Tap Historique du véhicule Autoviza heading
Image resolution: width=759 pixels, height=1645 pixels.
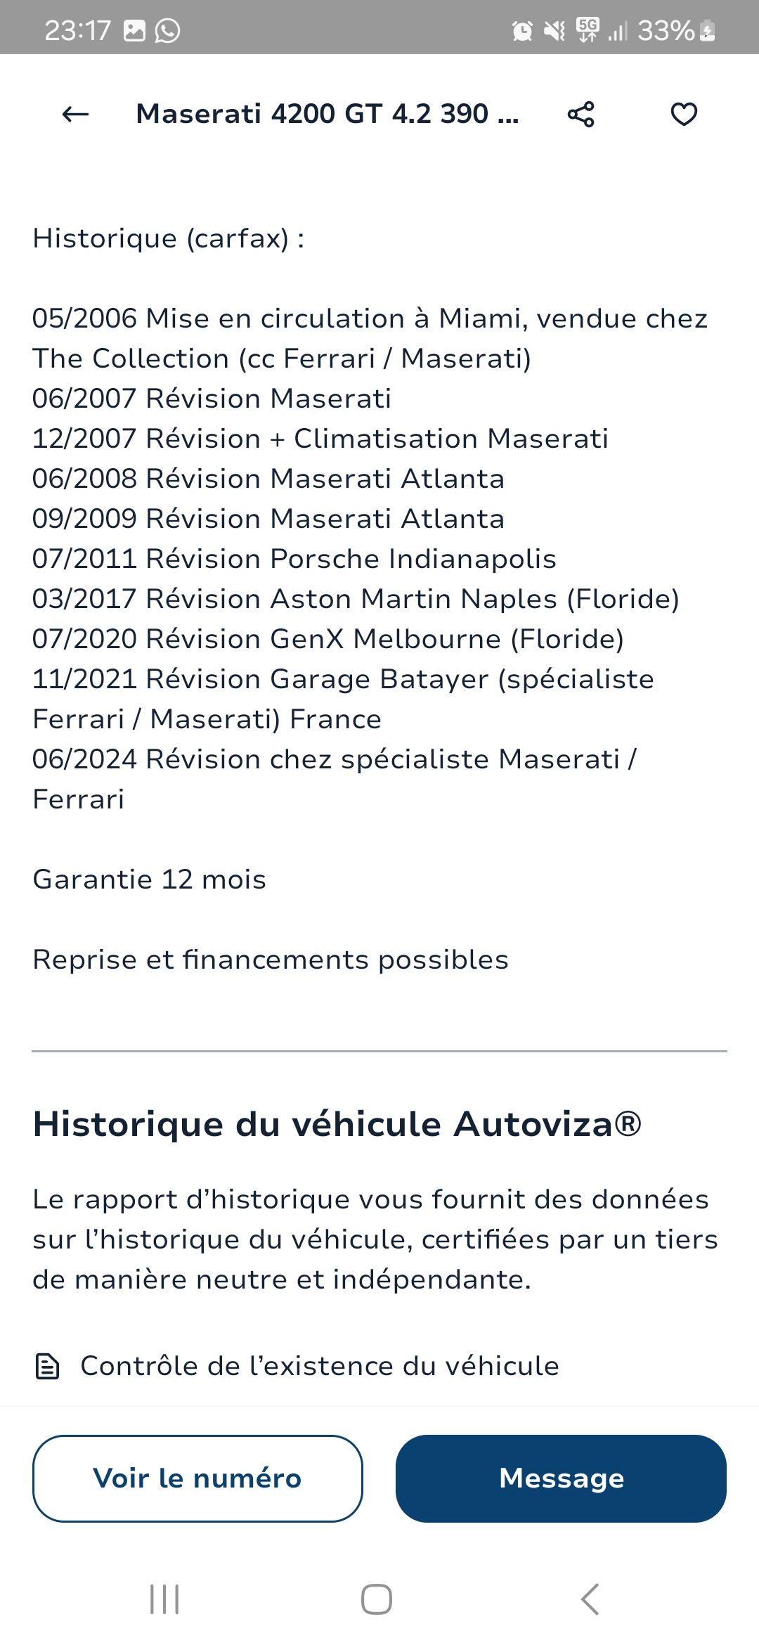coord(337,1123)
